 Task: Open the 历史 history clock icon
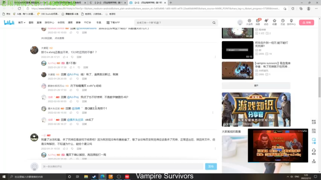tap(283, 22)
